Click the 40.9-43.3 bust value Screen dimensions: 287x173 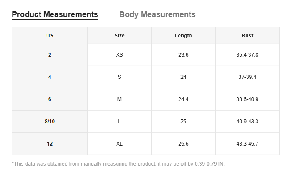click(x=247, y=122)
